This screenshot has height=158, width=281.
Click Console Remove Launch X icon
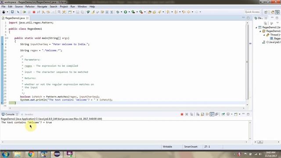pyautogui.click(x=187, y=114)
